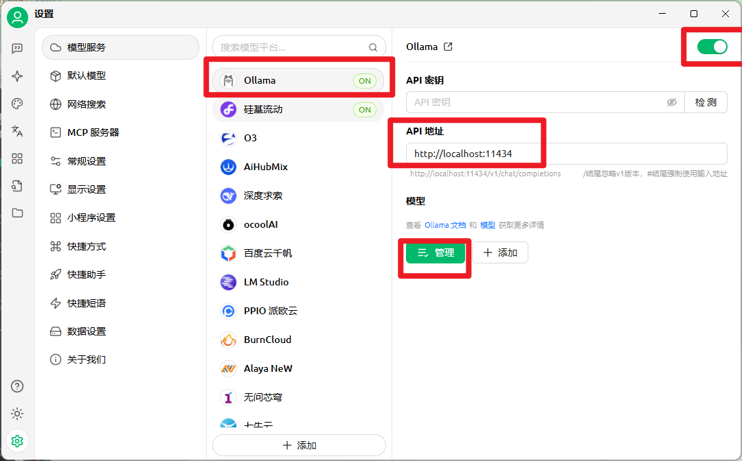Viewport: 742px width, 461px height.
Task: Open 关于我们 settings section
Action: (121, 359)
